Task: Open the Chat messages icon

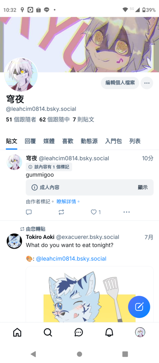Action: pos(79,333)
